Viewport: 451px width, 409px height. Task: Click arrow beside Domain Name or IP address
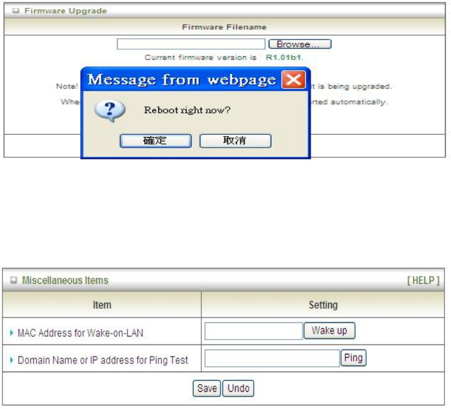11,360
